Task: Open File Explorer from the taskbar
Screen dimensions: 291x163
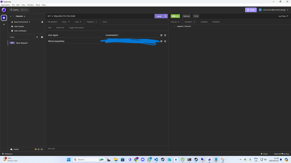Action: [116, 160]
